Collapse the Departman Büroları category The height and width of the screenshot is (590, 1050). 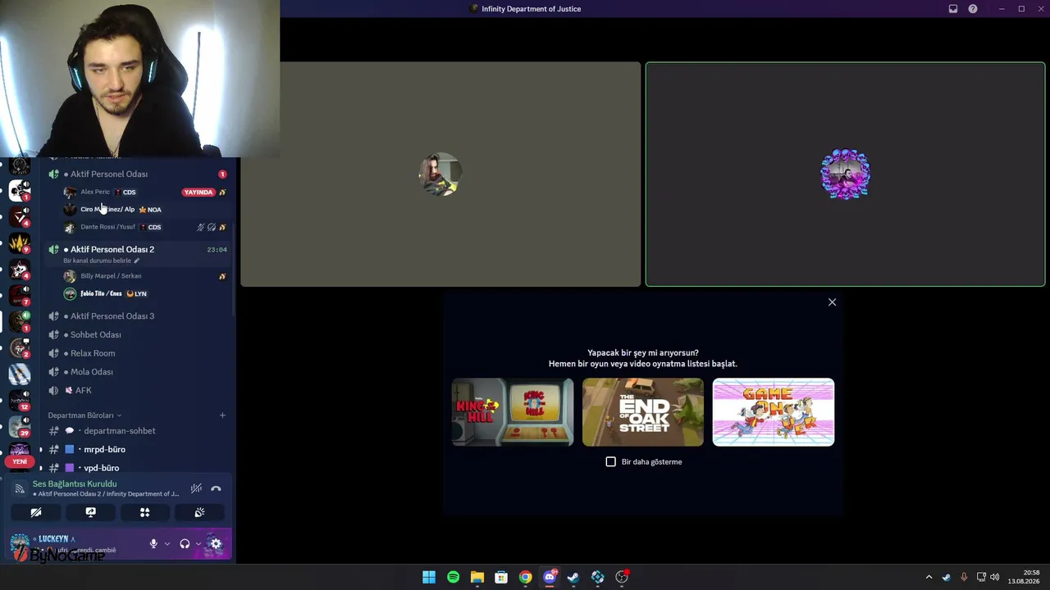pos(84,415)
